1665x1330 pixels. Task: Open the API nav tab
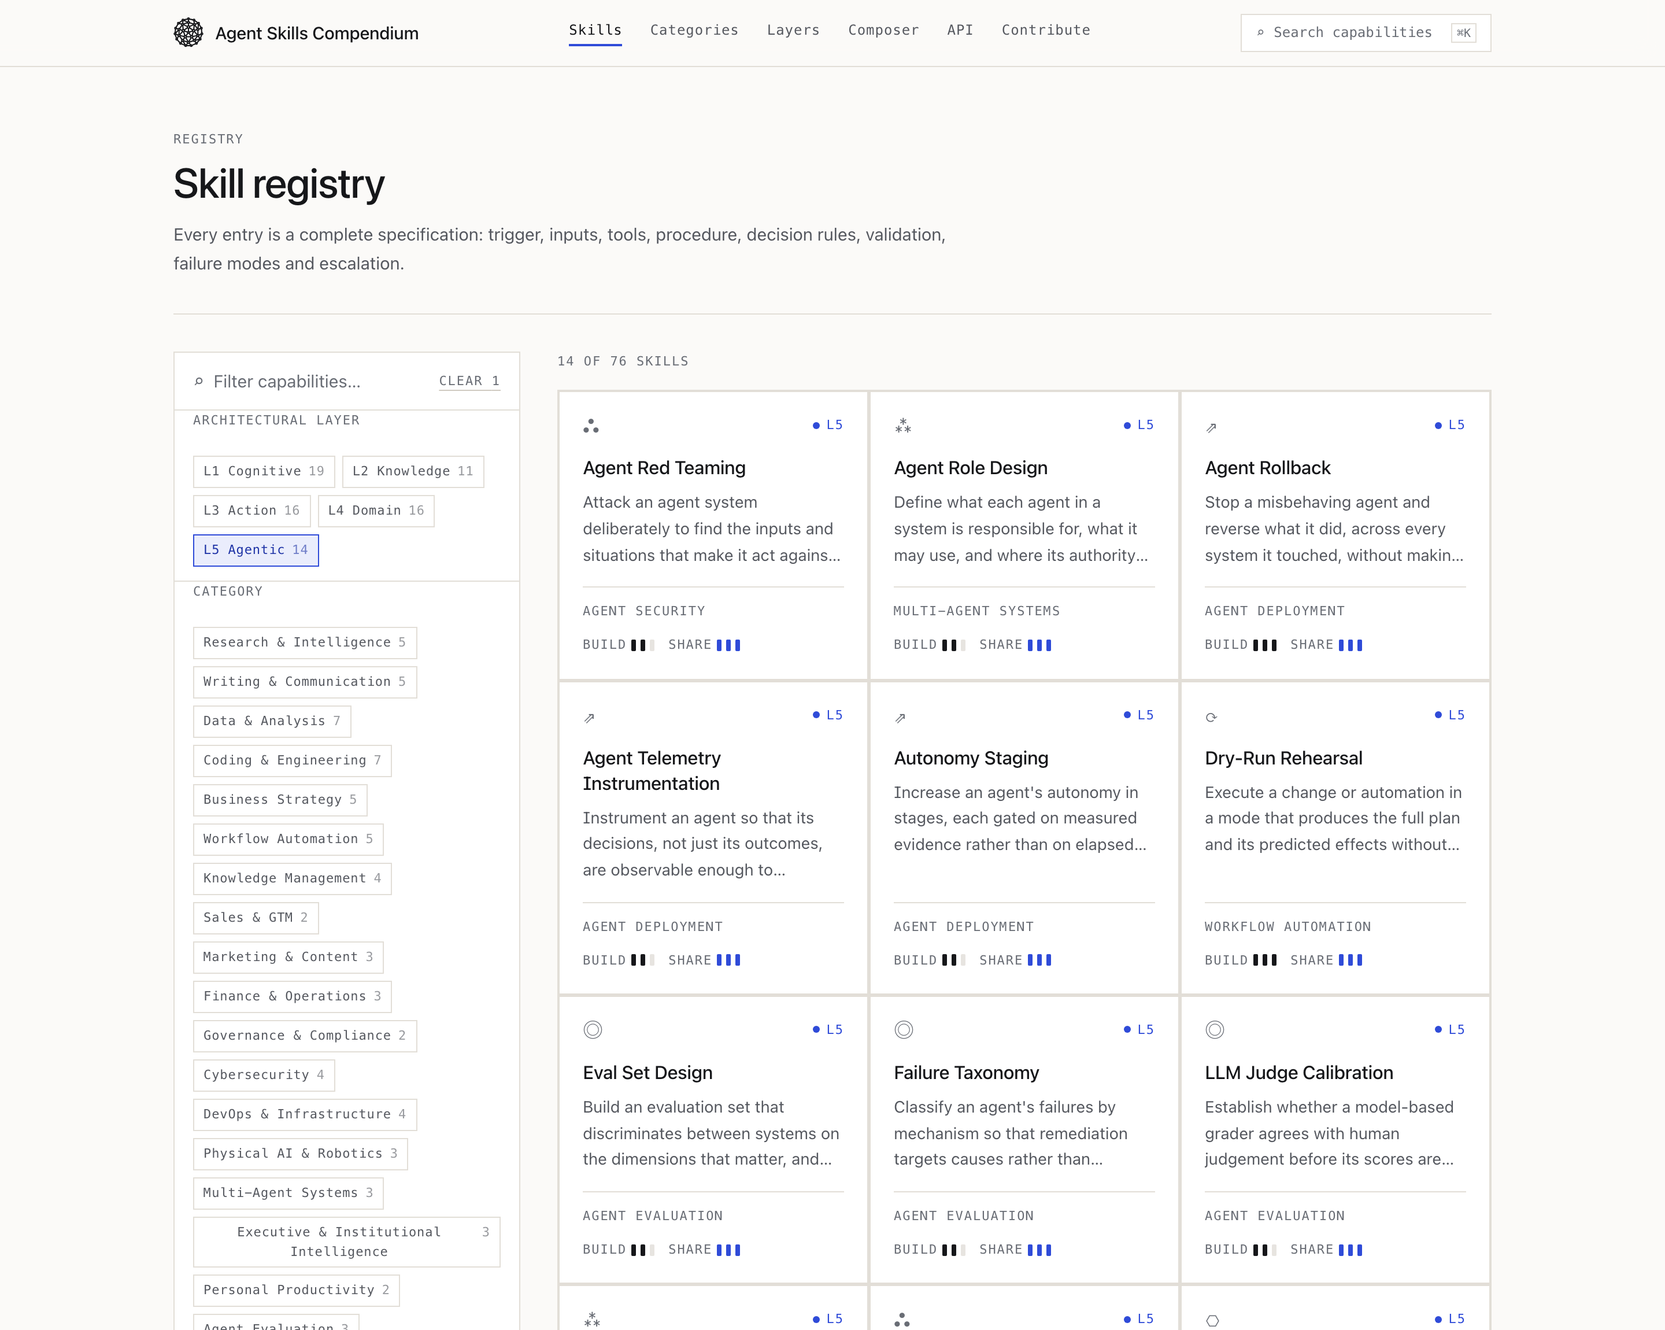point(960,30)
